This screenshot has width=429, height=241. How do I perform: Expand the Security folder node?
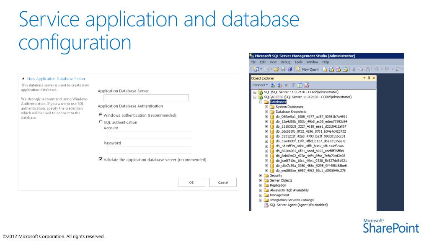click(261, 176)
